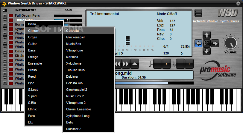Select Pipe category in menu

(44, 83)
